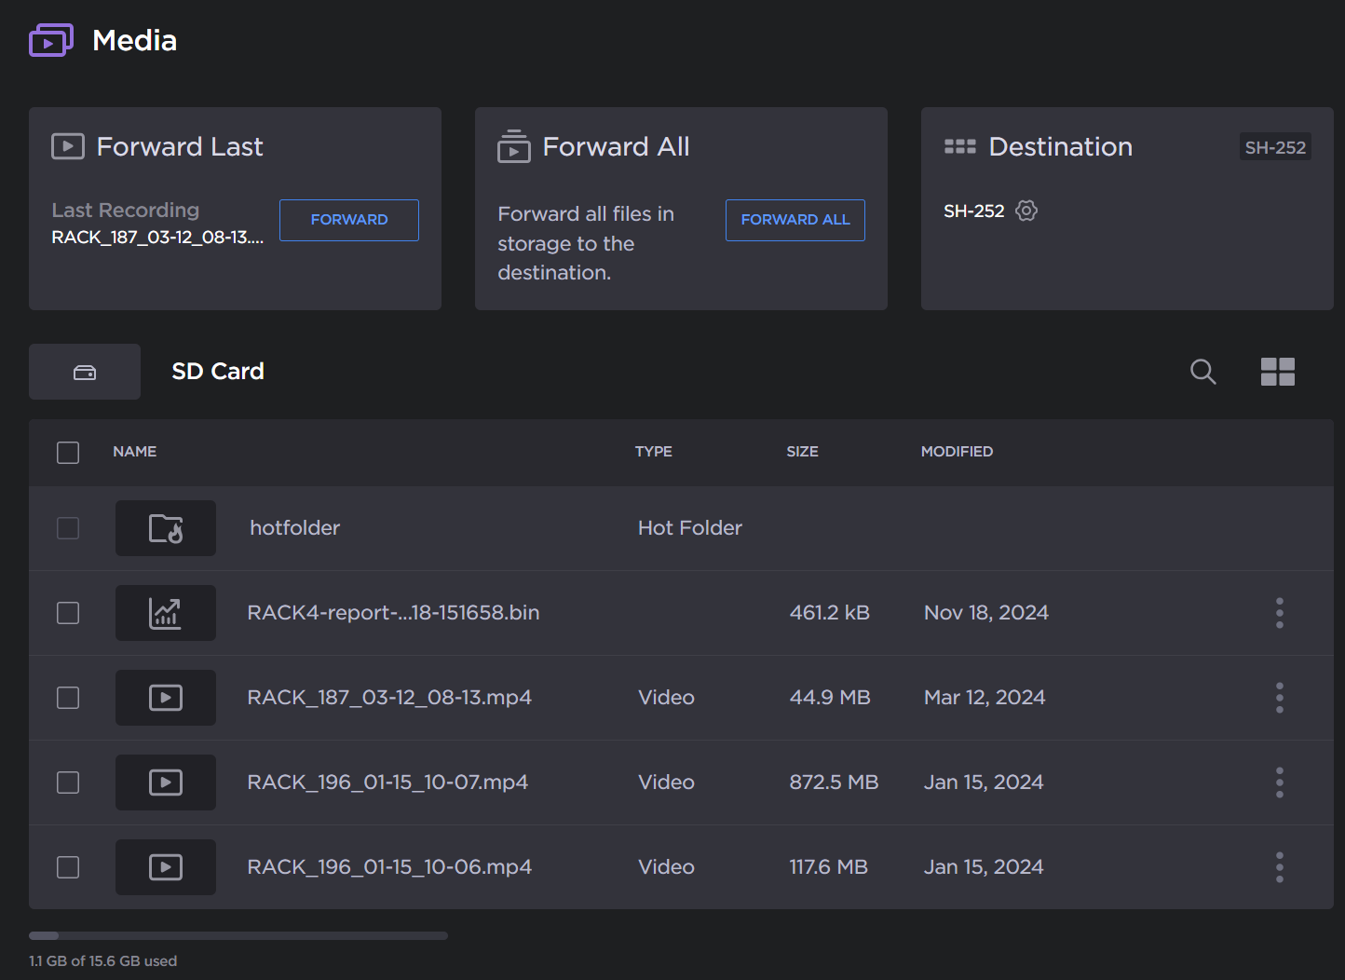Viewport: 1345px width, 980px height.
Task: Open the SH-252 destination settings gear
Action: click(1026, 211)
